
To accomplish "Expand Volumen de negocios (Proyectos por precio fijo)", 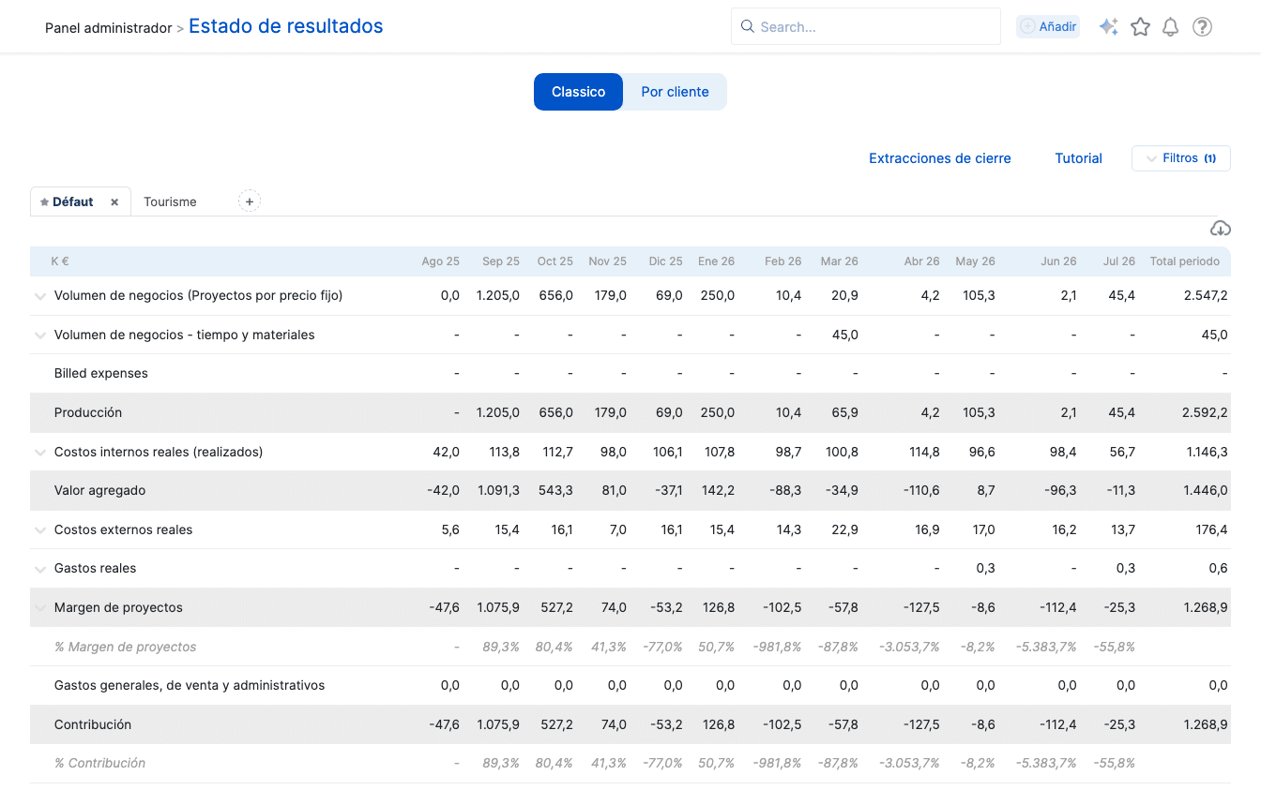I will coord(40,296).
